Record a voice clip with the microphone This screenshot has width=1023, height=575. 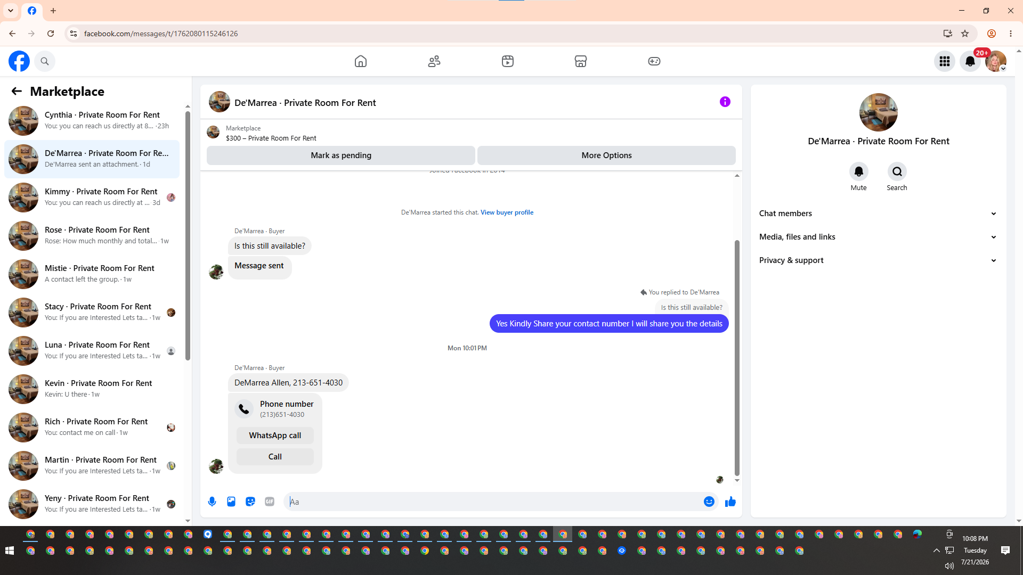coord(212,502)
